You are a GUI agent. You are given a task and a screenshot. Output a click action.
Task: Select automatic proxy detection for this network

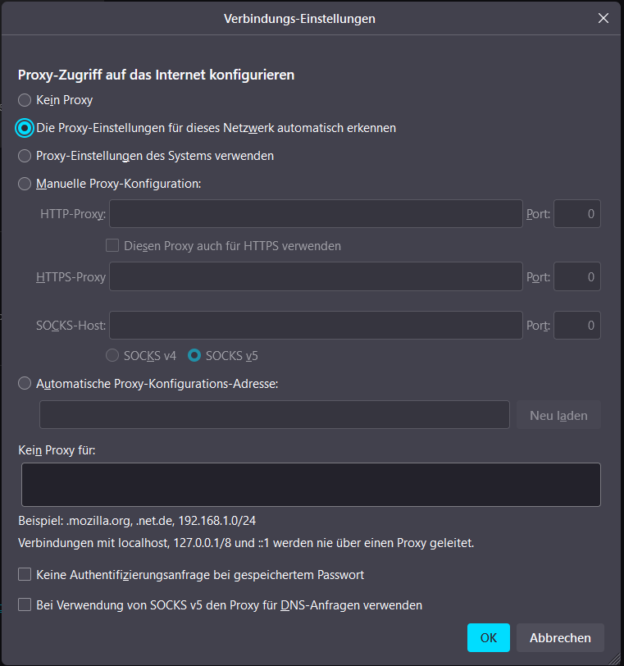25,128
